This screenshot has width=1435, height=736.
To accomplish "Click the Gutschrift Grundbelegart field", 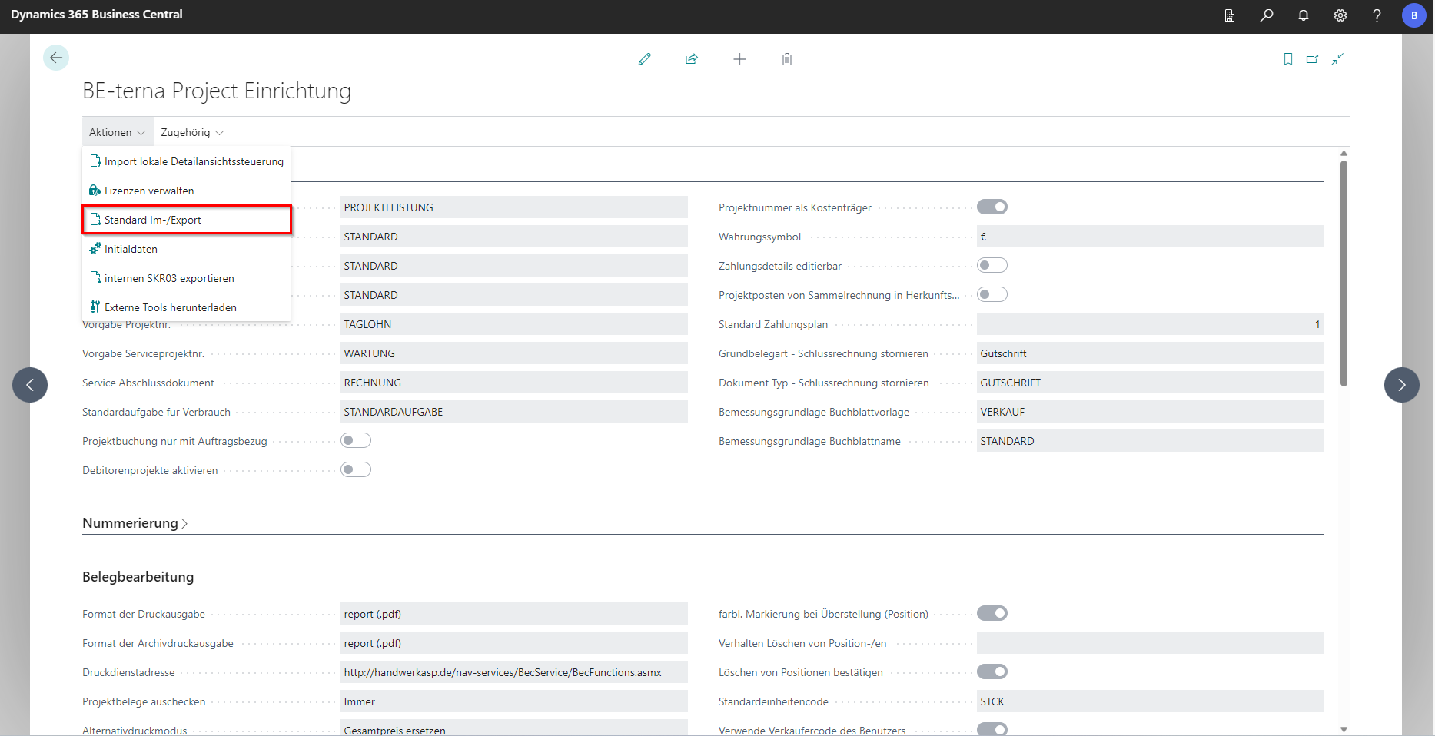I will coord(1150,353).
